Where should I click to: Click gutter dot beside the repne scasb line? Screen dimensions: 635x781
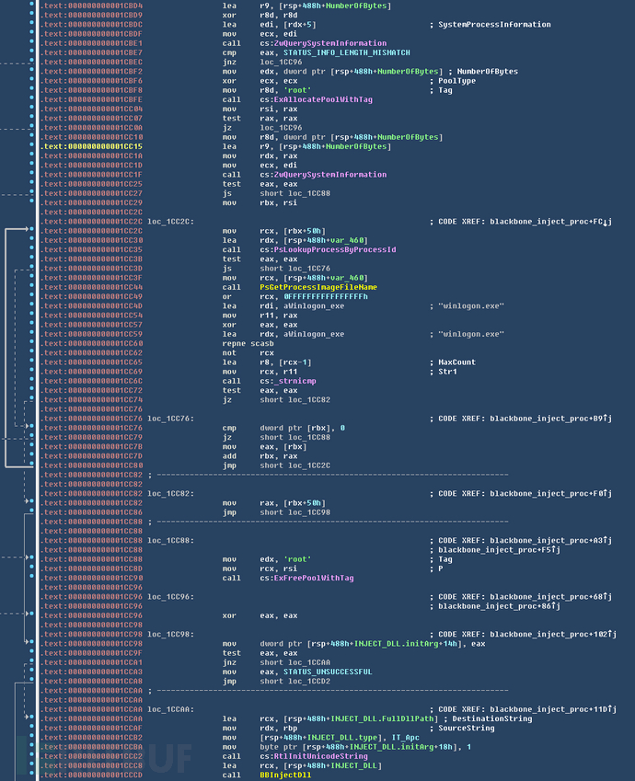31,343
